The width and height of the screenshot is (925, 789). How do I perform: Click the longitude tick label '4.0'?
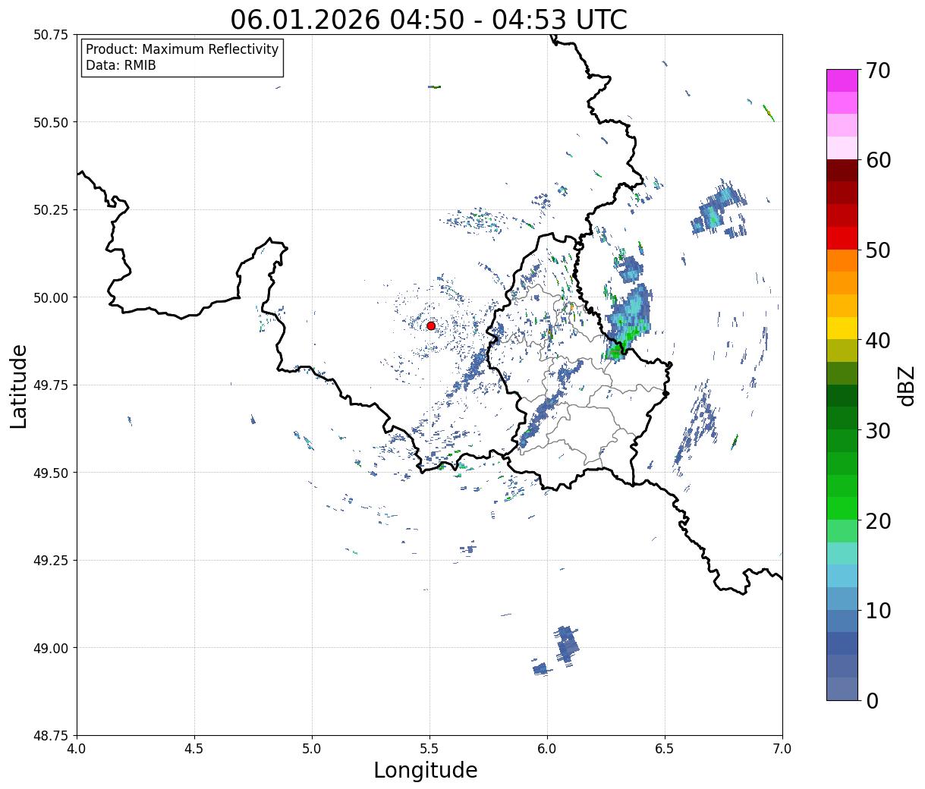[77, 749]
